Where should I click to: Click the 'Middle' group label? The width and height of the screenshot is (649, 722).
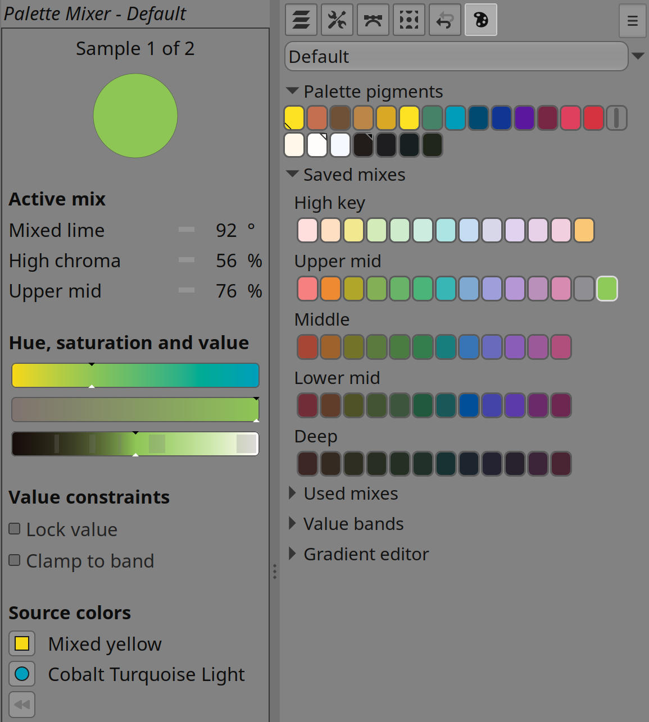[x=322, y=319]
